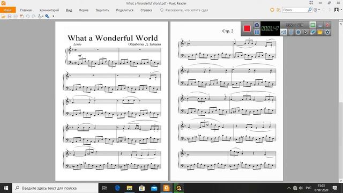Open the Комментарий ribbon tab
This screenshot has height=193, width=343.
click(x=49, y=10)
